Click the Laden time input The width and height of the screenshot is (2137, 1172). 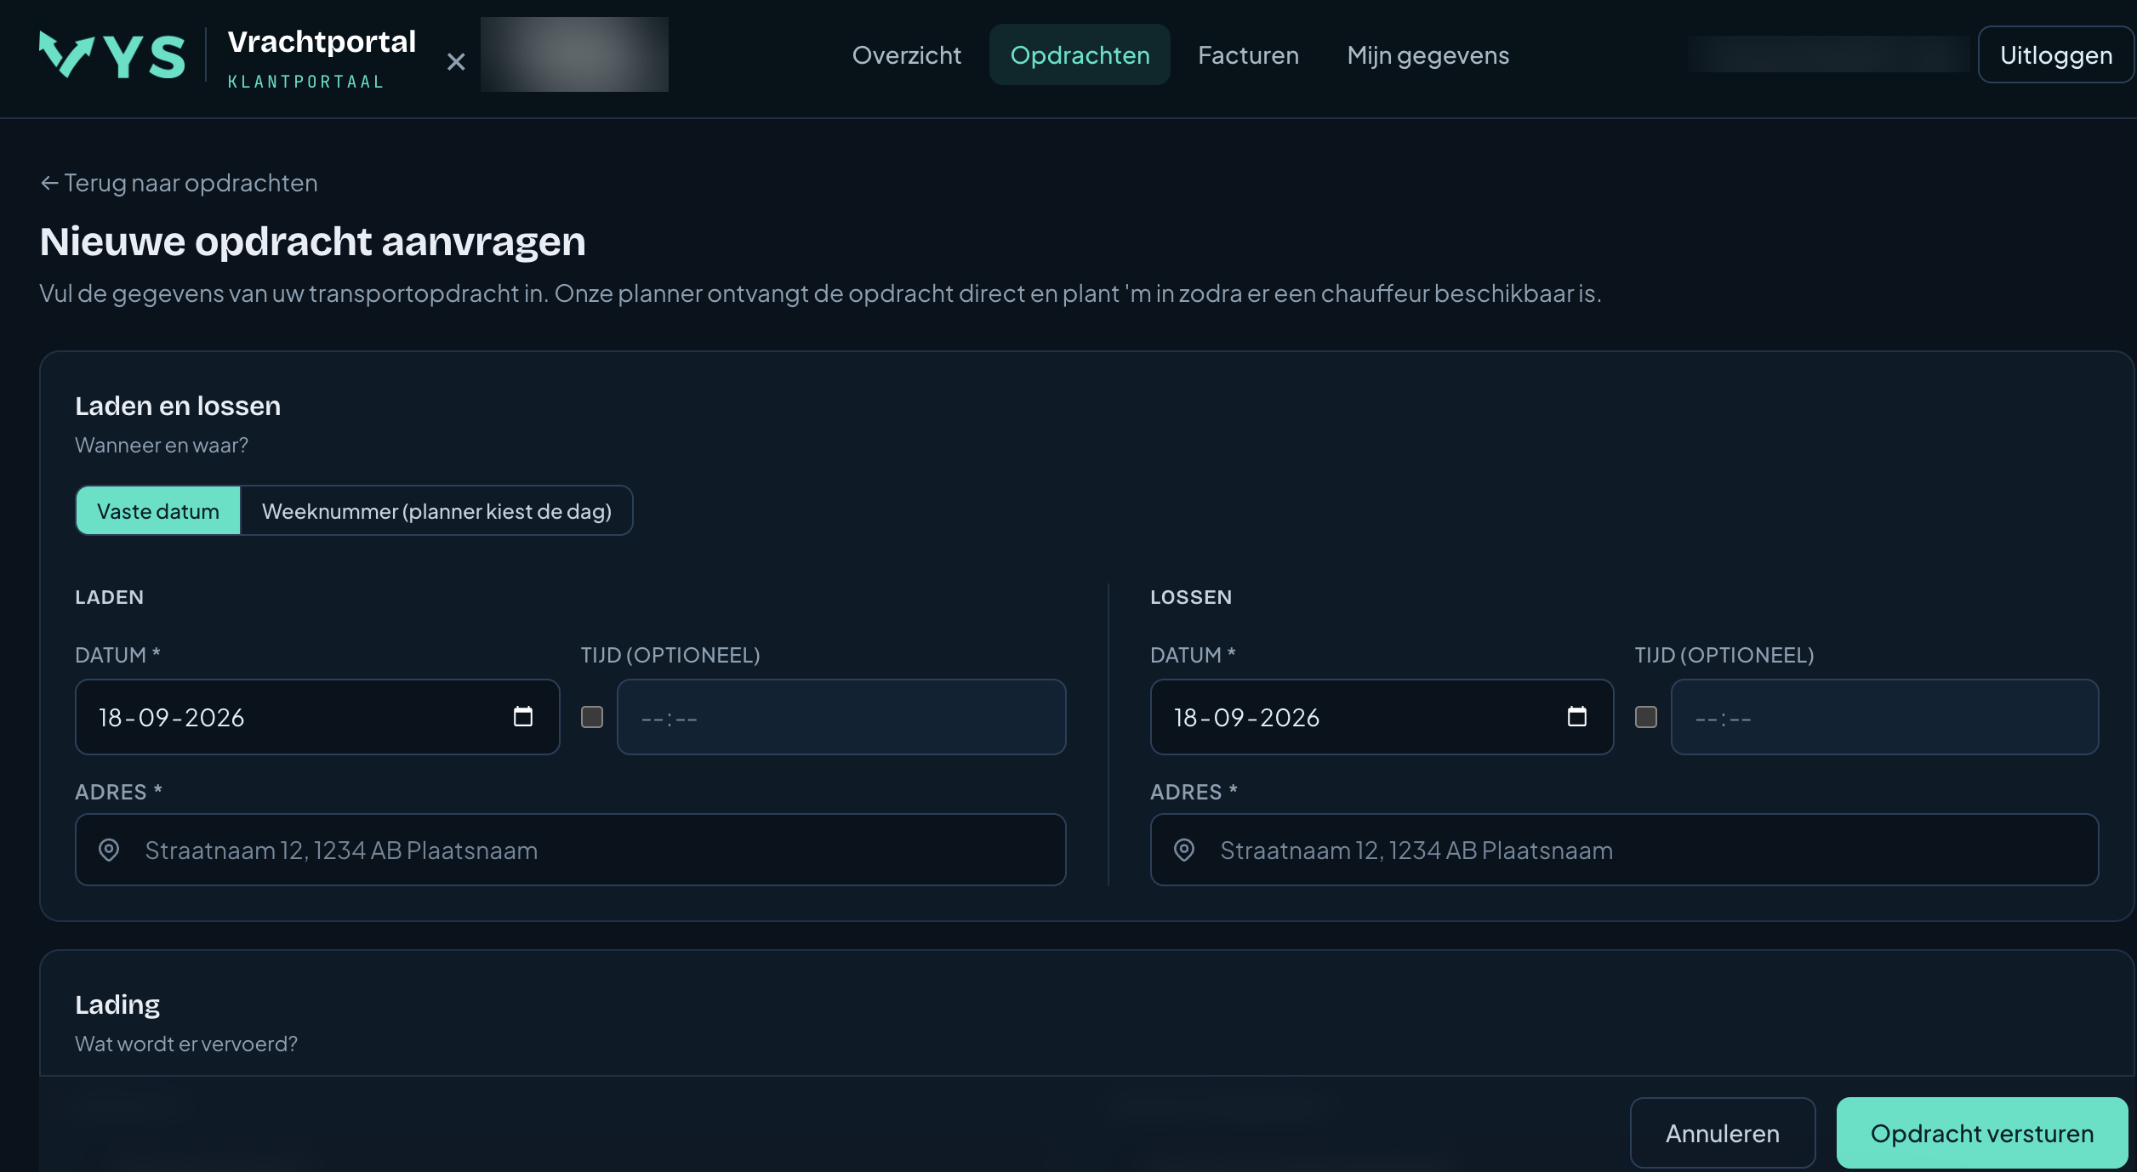841,717
